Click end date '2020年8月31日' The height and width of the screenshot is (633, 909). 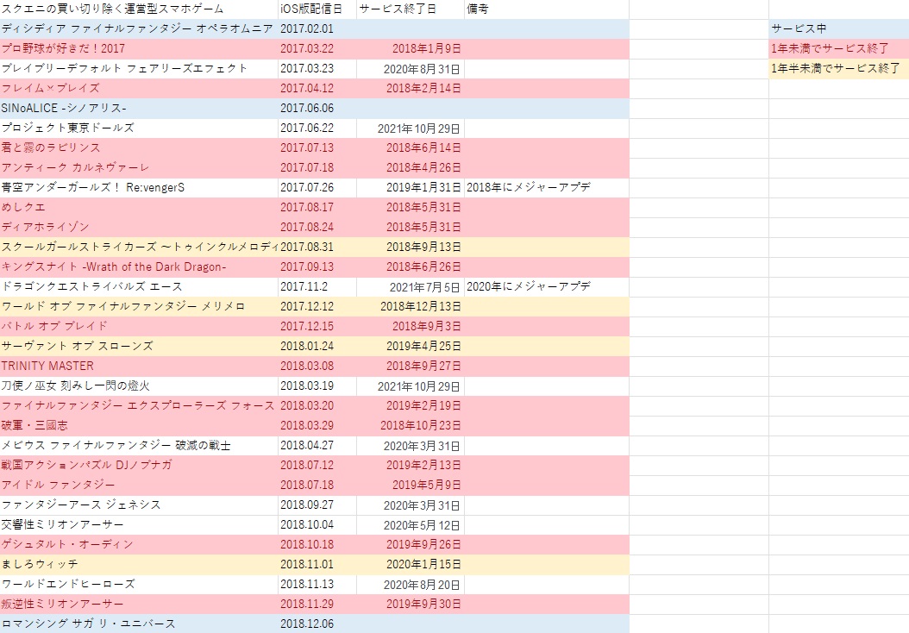[411, 68]
